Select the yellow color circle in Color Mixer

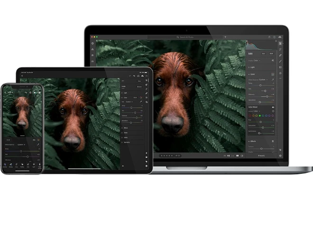[257, 115]
